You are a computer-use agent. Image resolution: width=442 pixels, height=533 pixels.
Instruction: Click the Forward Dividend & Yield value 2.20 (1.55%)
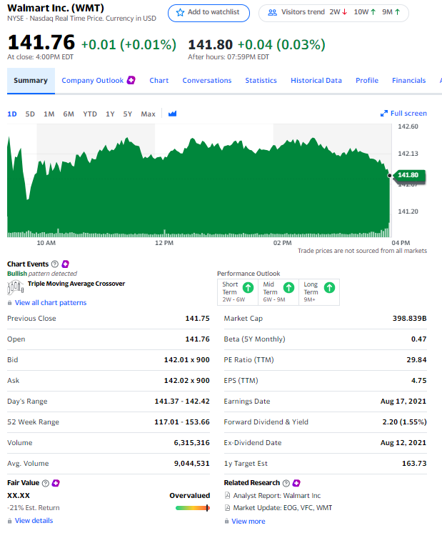coord(404,422)
